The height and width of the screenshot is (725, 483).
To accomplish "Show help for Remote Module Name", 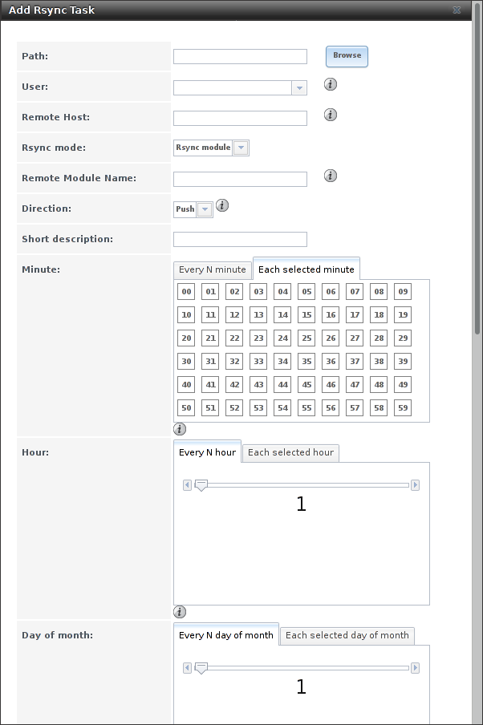I will pyautogui.click(x=330, y=176).
